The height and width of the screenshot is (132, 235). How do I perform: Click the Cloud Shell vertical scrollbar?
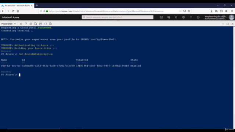(234, 77)
